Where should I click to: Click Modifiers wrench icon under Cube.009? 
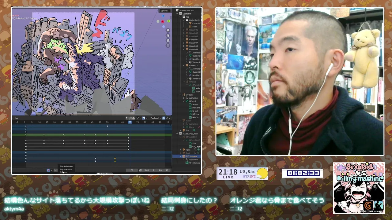(190, 59)
